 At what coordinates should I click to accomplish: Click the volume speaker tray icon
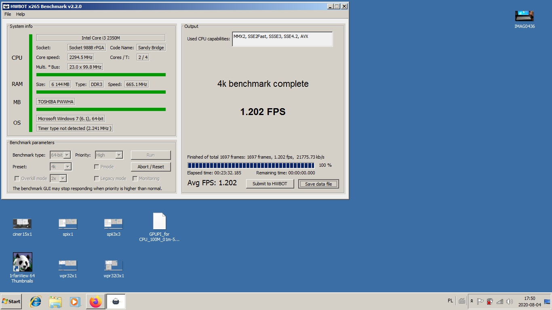[x=509, y=301]
